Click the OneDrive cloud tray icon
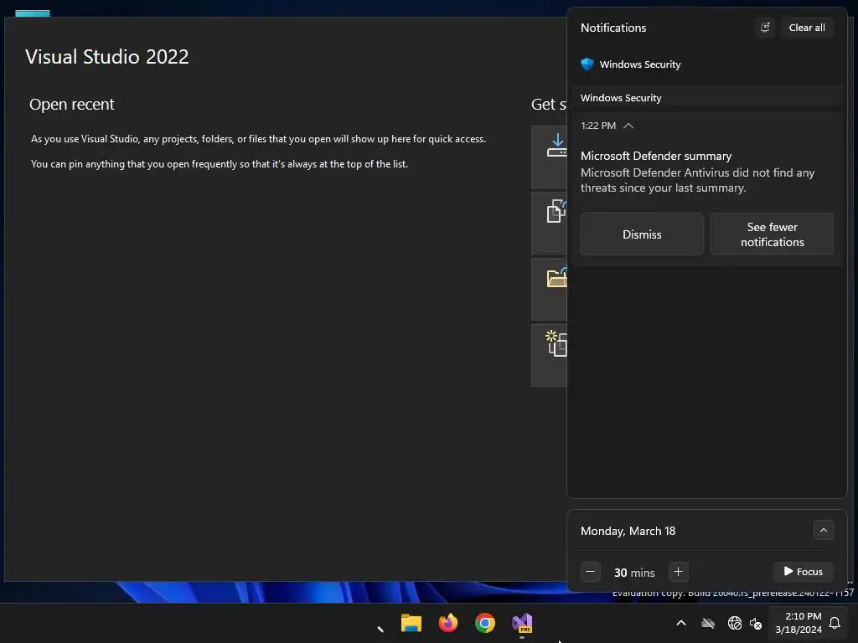 point(708,623)
